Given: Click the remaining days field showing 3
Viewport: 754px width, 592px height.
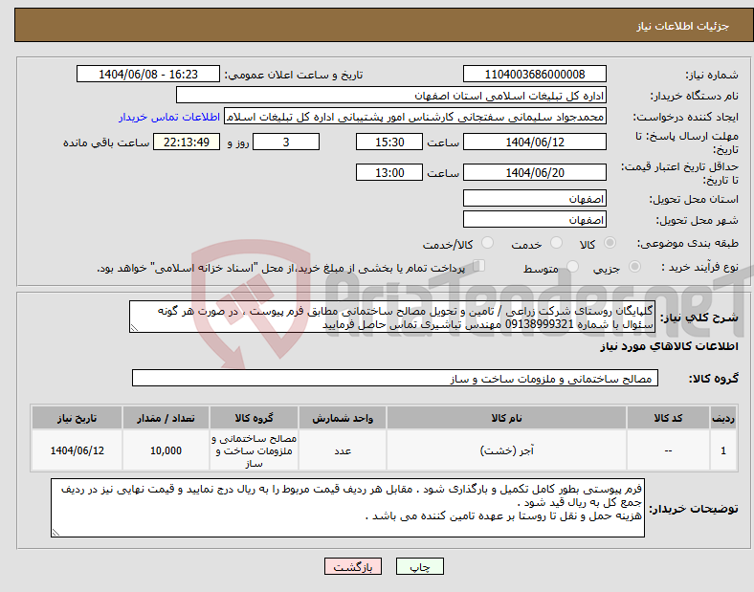Looking at the screenshot, I should click(286, 143).
